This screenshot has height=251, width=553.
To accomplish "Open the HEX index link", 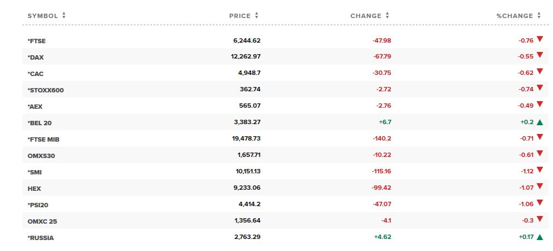I will (x=34, y=189).
